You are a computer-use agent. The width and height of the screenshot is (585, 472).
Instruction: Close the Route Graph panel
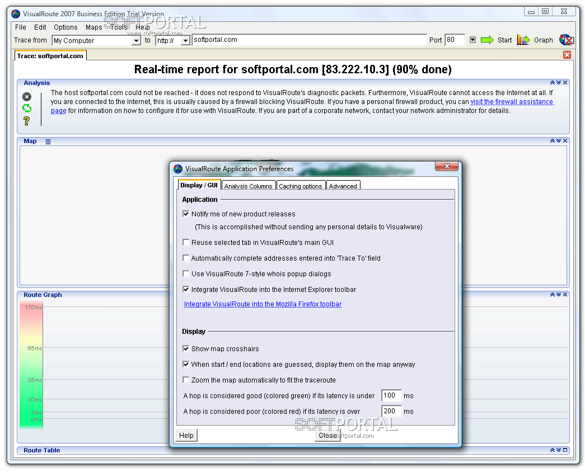pyautogui.click(x=565, y=295)
